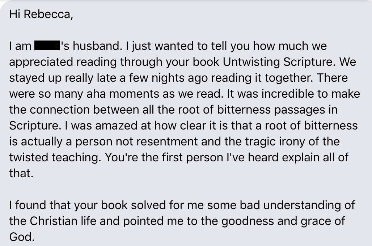Click the "Hi Rebecca," greeting line
Viewport: 372px width, 246px height.
(x=41, y=14)
